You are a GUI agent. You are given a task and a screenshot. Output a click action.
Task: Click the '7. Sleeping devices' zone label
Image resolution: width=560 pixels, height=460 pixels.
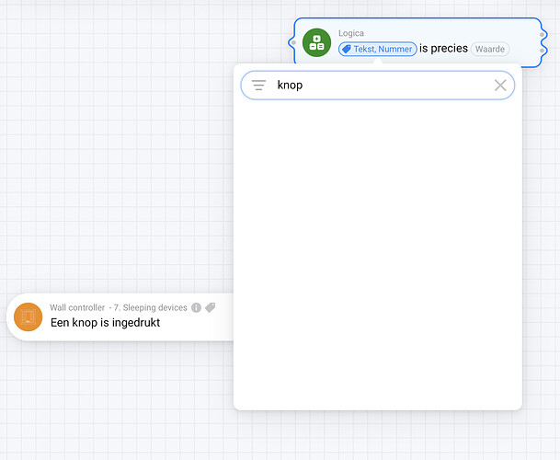(150, 307)
